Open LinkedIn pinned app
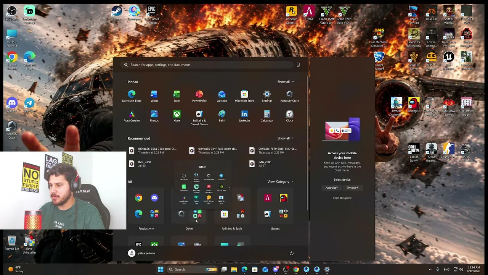488x275 pixels. tap(244, 116)
